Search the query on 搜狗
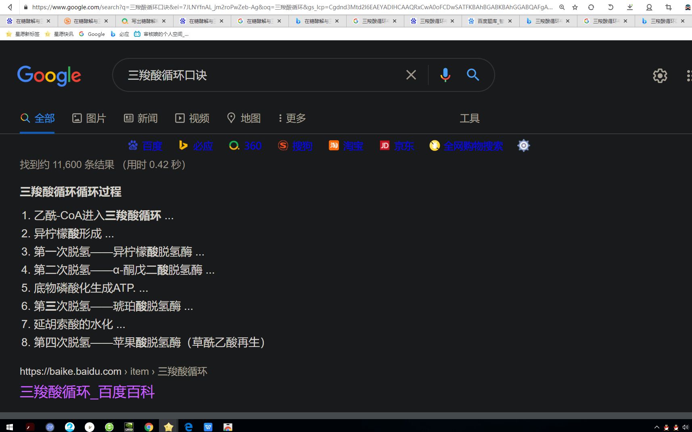 (295, 145)
